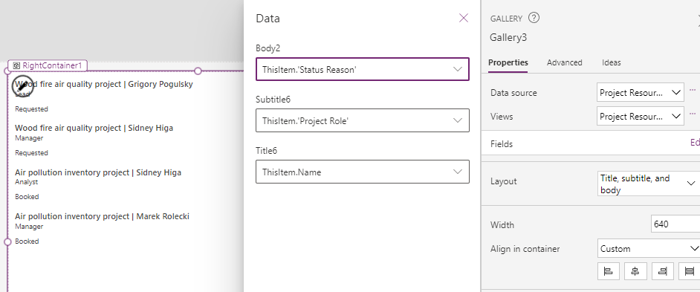Select Air pollution project Marek Rolecki item
The width and height of the screenshot is (700, 292).
click(102, 216)
